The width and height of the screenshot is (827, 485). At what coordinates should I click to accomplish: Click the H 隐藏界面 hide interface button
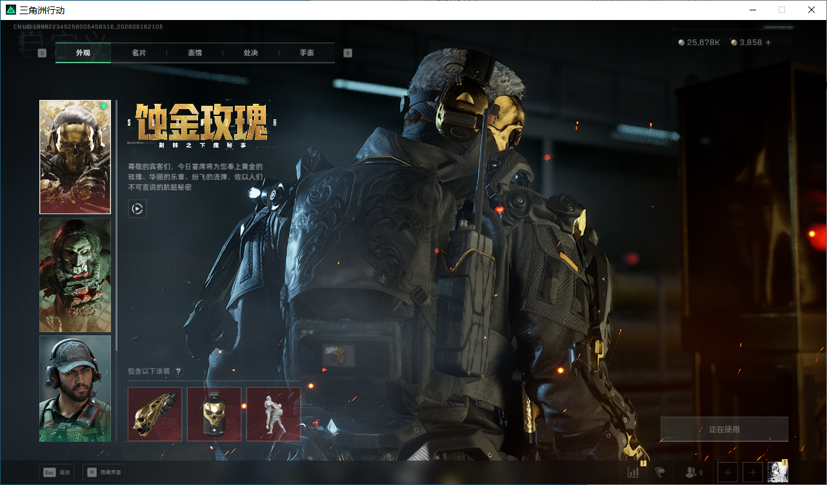click(105, 472)
